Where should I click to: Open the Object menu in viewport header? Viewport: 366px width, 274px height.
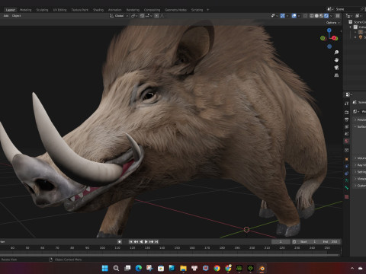(x=16, y=16)
